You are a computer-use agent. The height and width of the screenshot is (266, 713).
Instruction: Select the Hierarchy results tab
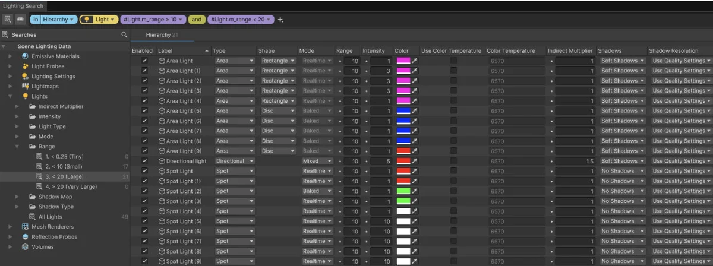[162, 36]
